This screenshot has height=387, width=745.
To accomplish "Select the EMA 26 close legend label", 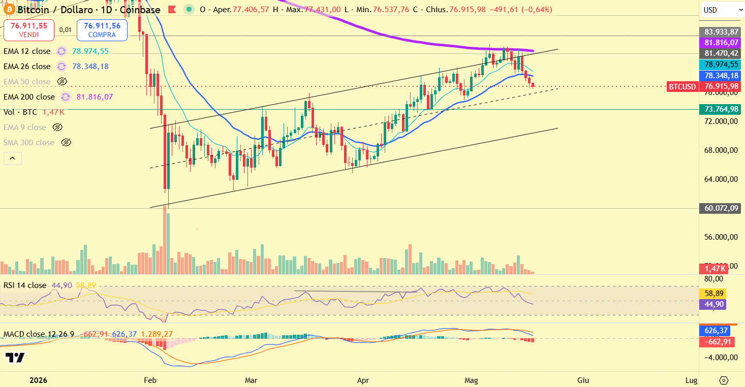I will 27,67.
